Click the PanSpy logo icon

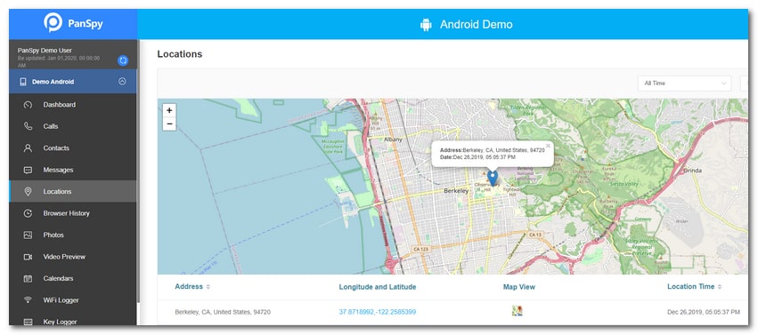(x=53, y=22)
